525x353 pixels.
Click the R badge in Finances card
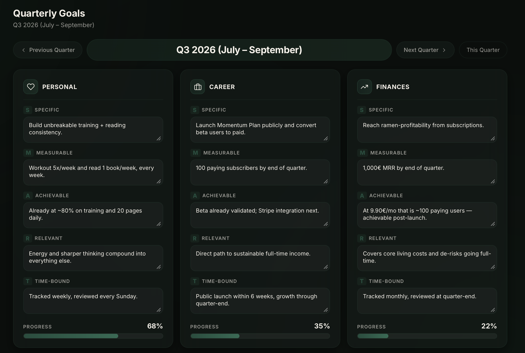362,238
